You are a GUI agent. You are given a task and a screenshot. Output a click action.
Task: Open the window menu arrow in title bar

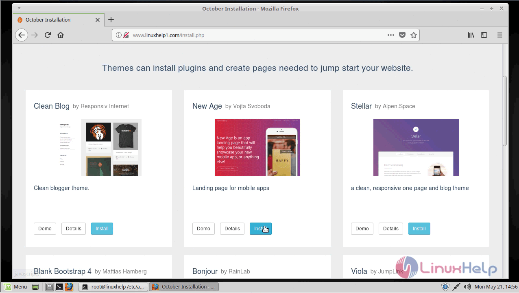point(19,8)
